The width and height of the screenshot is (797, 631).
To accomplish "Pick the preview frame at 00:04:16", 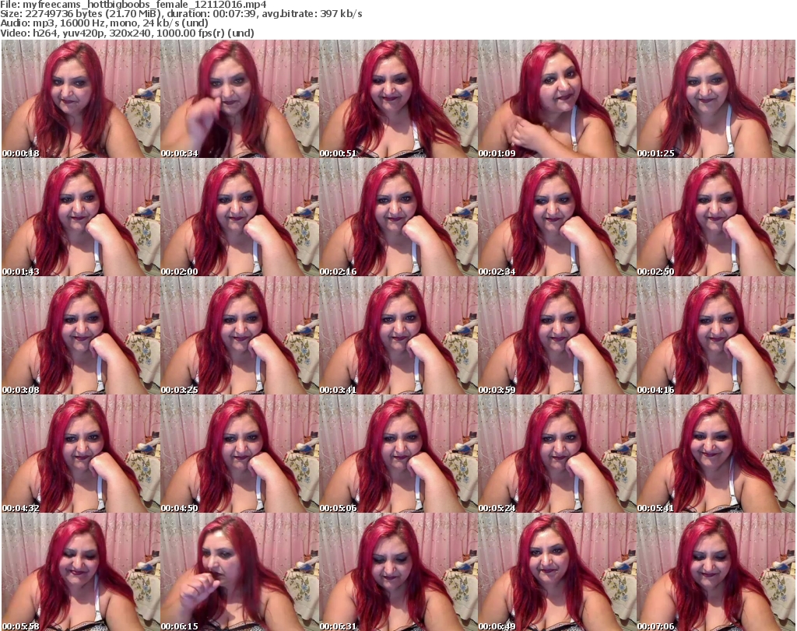I will click(716, 335).
